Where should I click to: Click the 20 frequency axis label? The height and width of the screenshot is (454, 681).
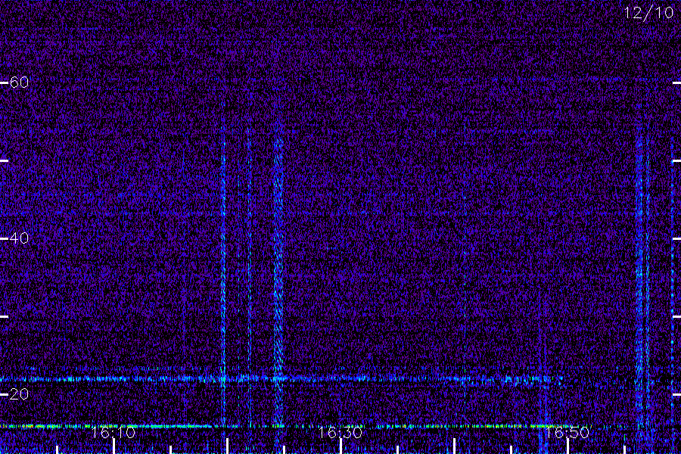(x=19, y=394)
